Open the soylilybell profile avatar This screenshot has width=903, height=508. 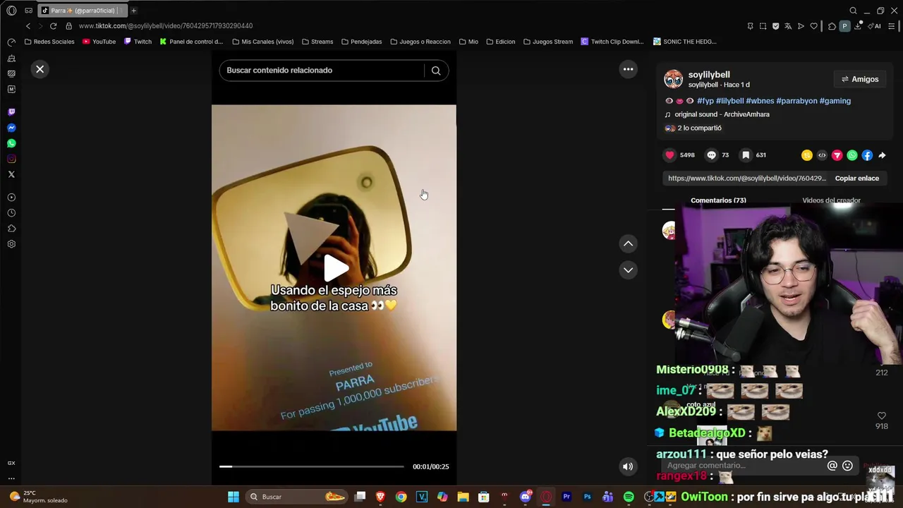674,79
